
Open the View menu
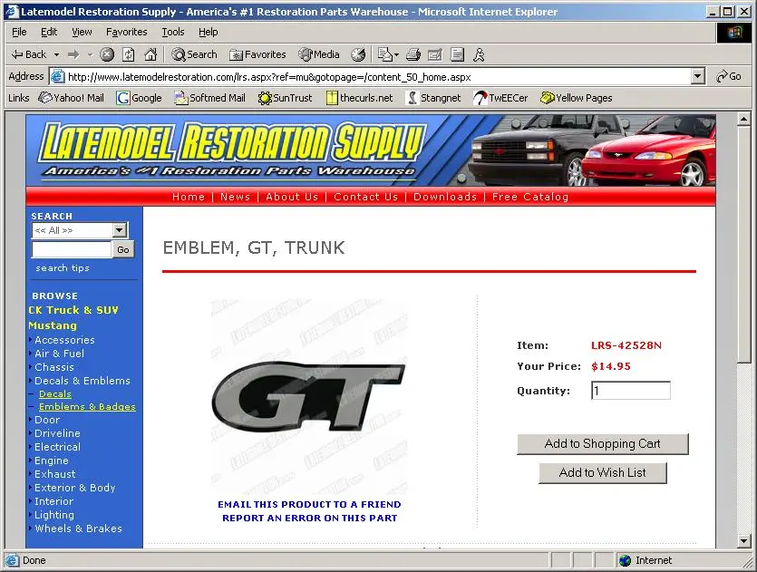pos(82,32)
